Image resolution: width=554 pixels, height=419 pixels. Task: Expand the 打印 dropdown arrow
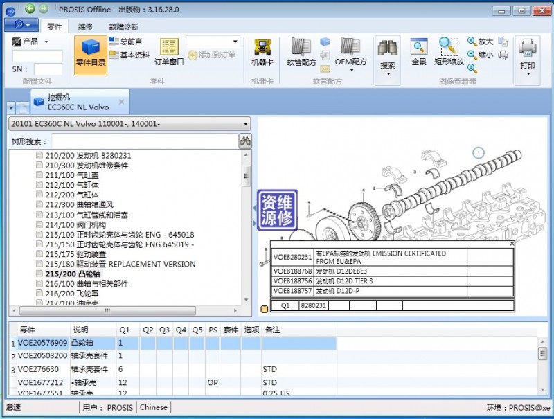click(x=528, y=74)
